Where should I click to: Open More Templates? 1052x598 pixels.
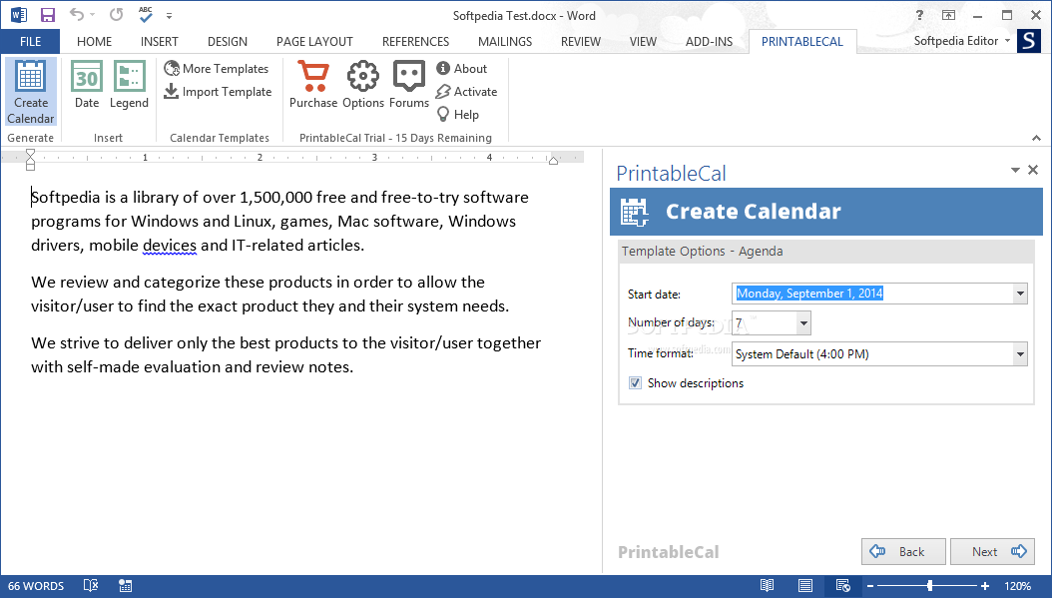[216, 69]
